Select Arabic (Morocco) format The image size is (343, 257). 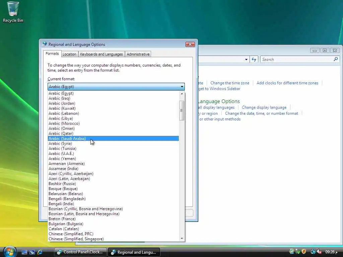click(113, 123)
